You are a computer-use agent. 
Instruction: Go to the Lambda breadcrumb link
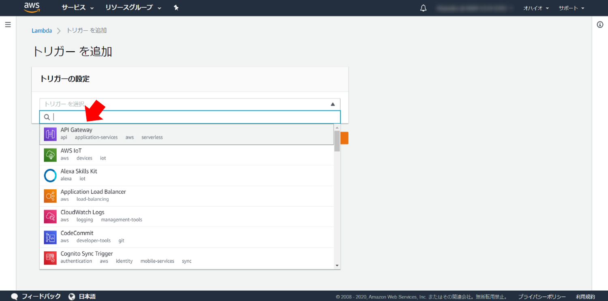click(x=42, y=31)
